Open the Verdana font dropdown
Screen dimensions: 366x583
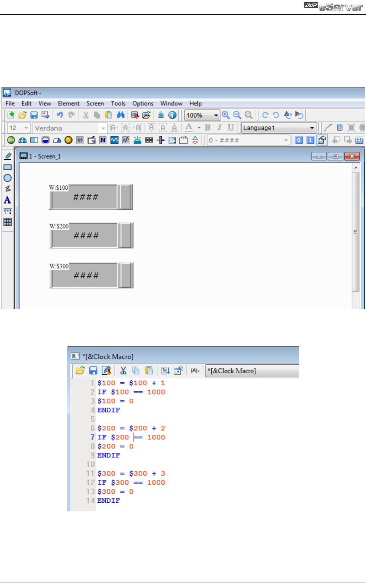103,128
